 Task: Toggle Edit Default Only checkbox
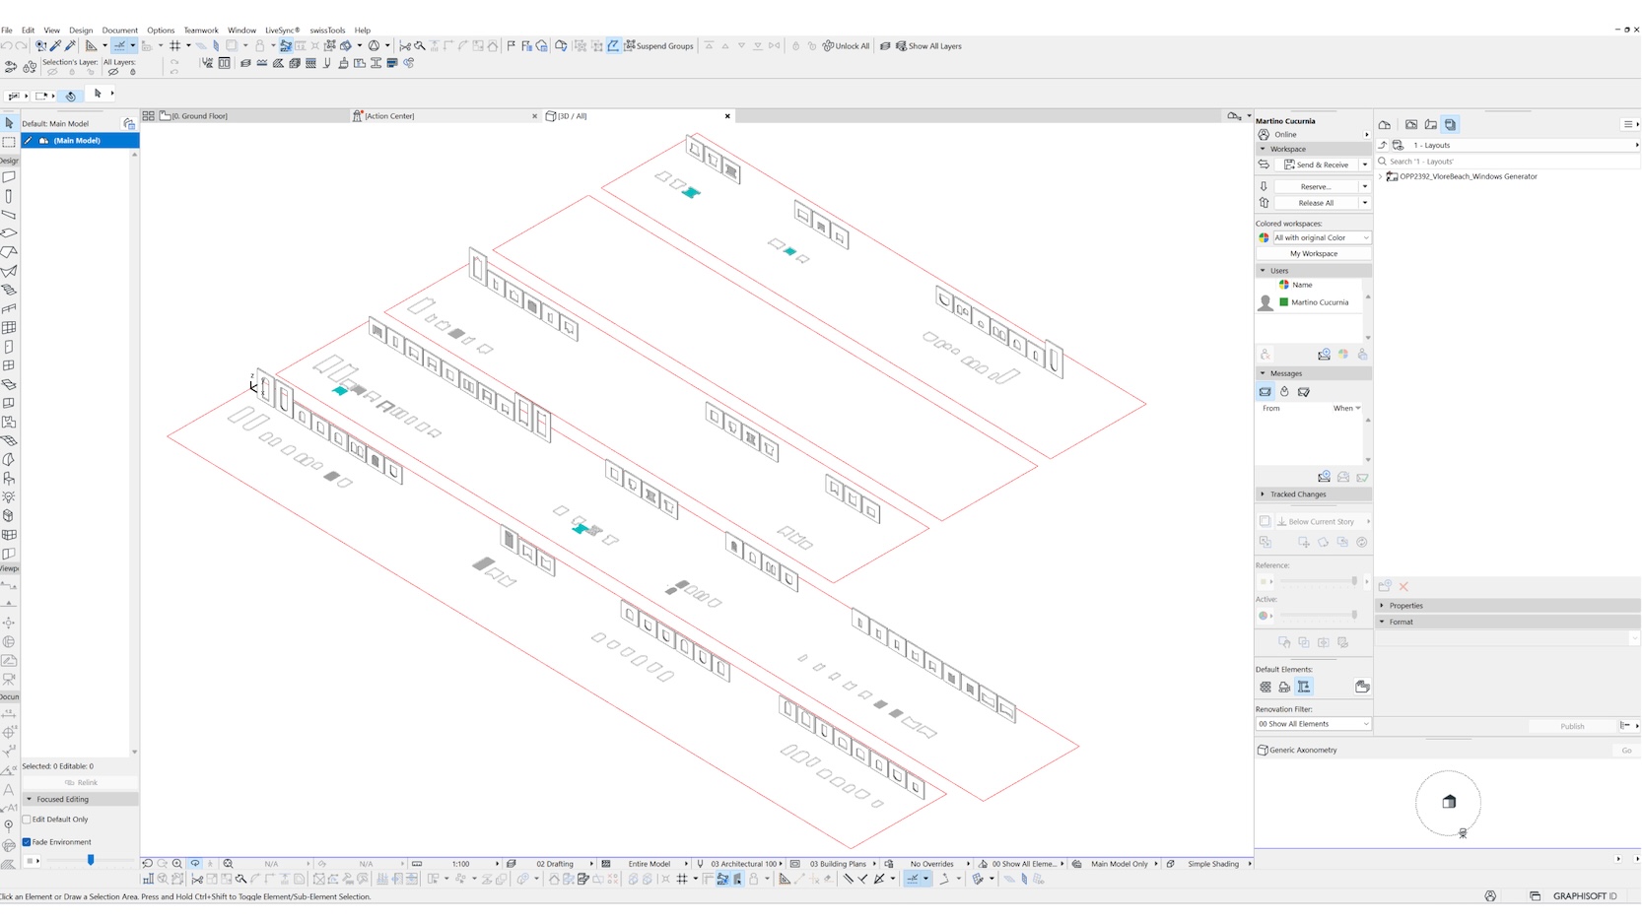pos(27,820)
